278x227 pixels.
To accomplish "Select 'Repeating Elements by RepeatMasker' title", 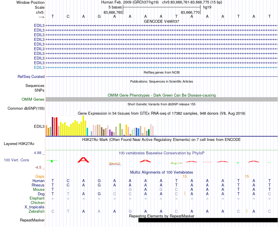I will click(x=162, y=216).
